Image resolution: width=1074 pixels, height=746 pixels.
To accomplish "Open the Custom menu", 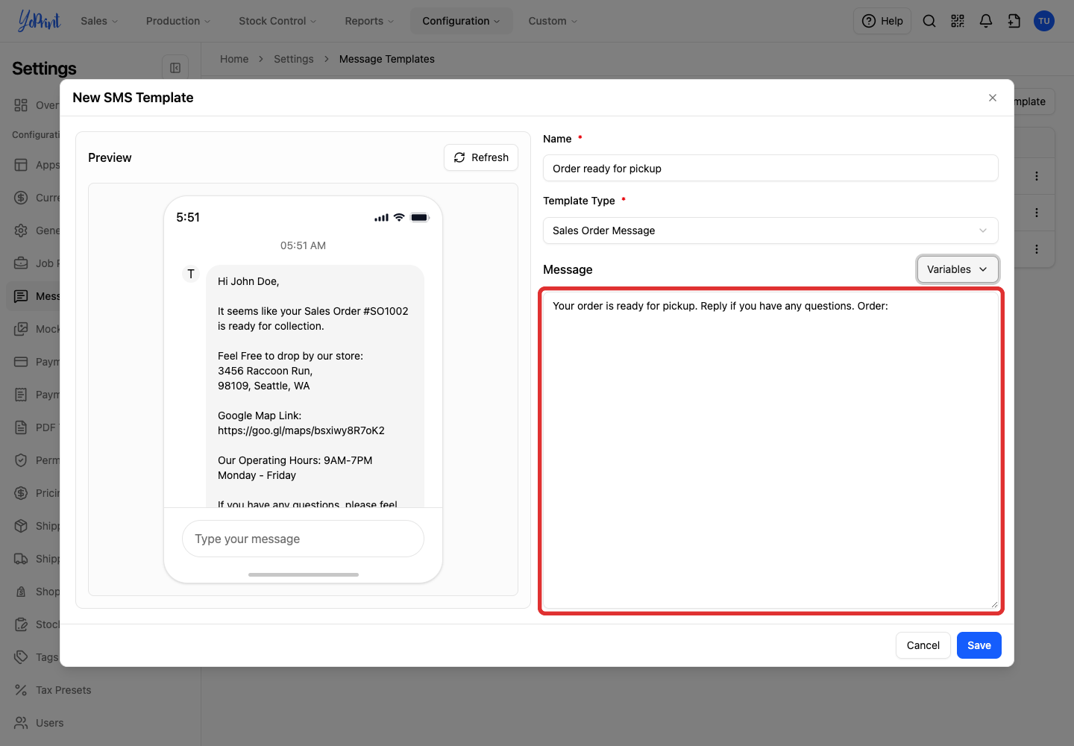I will tap(553, 21).
